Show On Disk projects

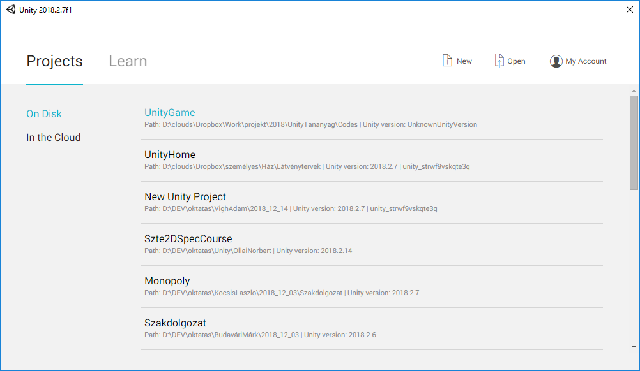coord(44,113)
